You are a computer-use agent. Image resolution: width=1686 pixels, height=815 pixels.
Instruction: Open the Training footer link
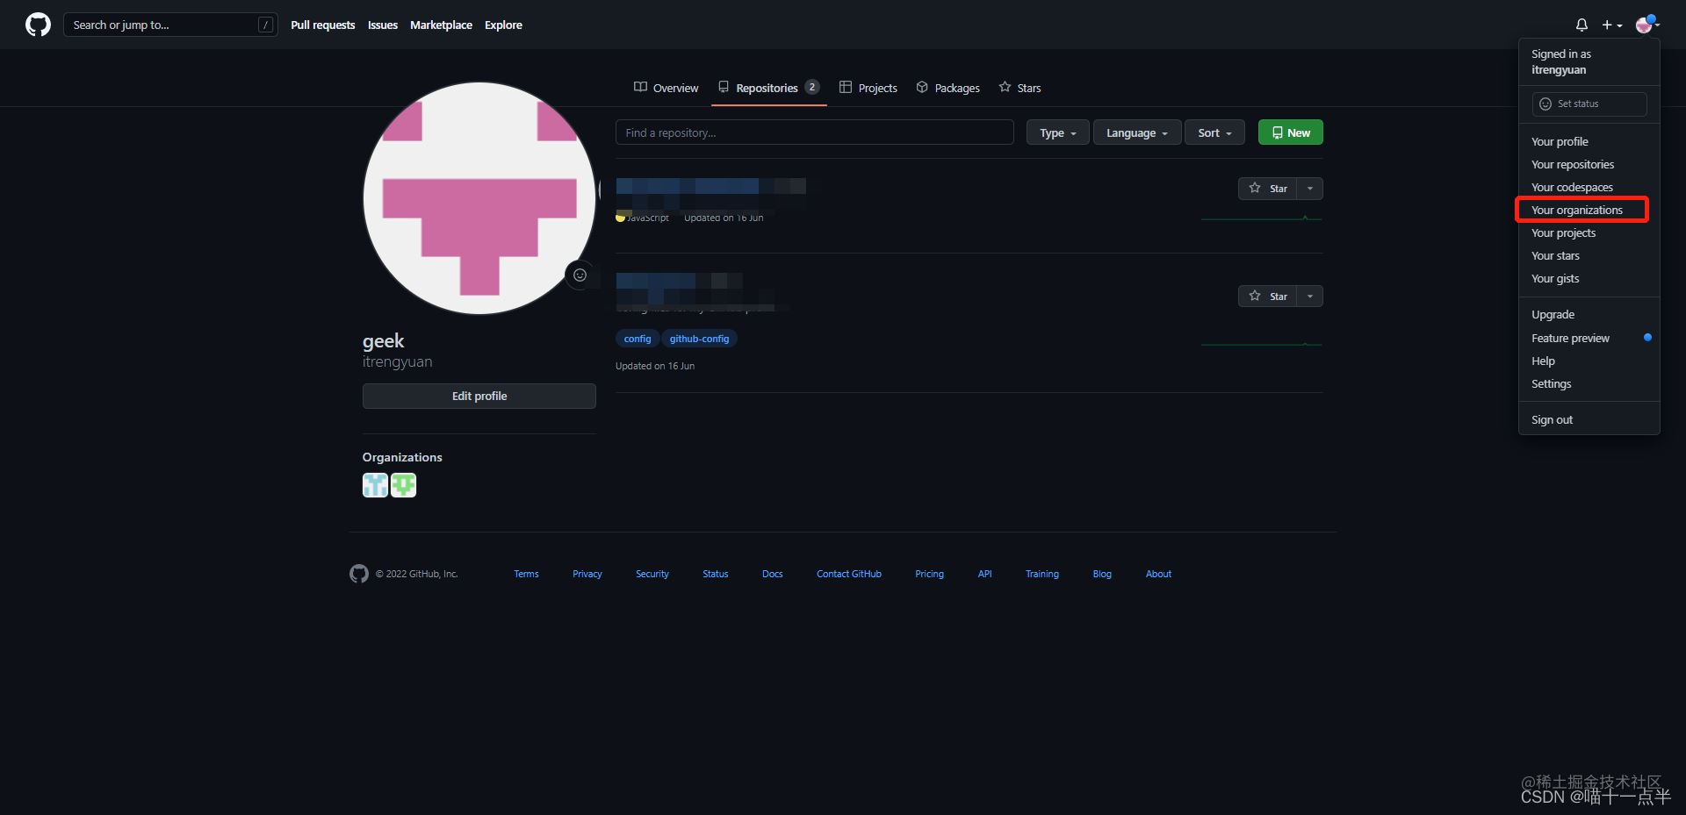pos(1042,574)
